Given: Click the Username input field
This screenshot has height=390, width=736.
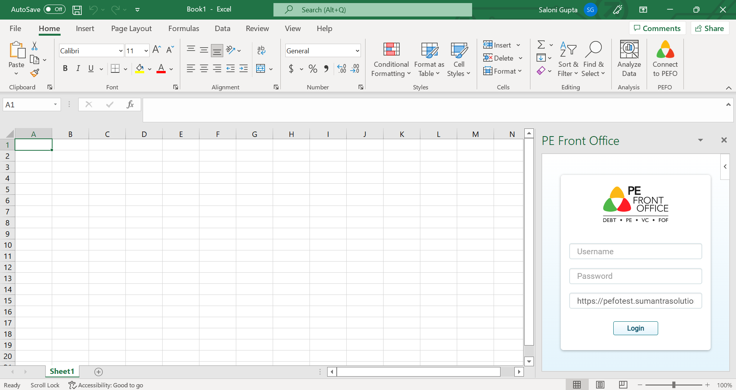Looking at the screenshot, I should pyautogui.click(x=635, y=252).
